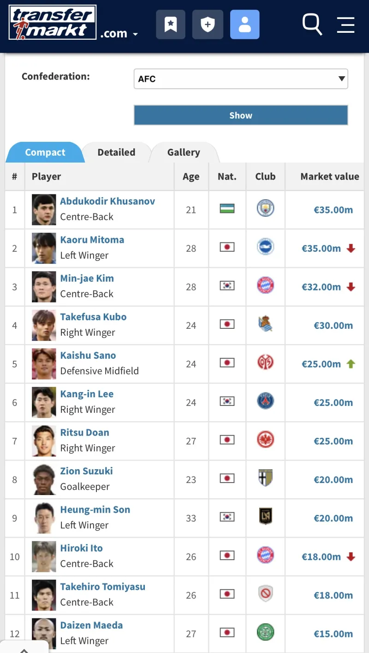Click Min-jae Kim's portrait thumbnail
The image size is (369, 653).
tap(44, 287)
